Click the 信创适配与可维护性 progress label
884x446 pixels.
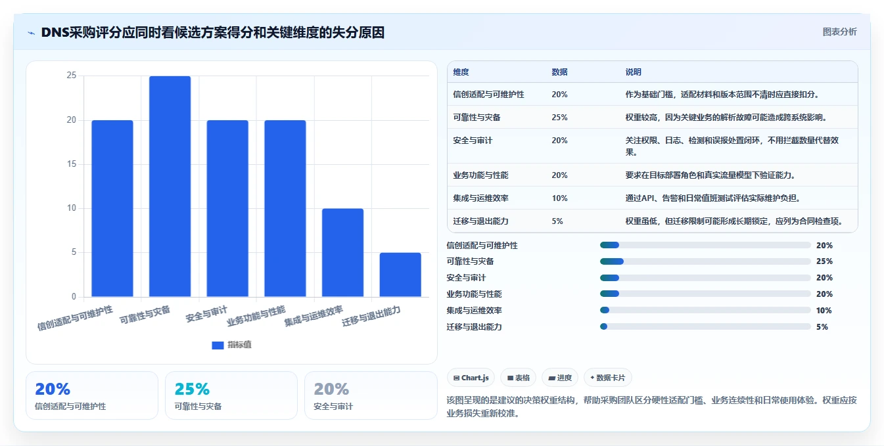(x=482, y=246)
